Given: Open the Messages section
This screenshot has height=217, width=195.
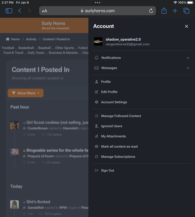Looking at the screenshot, I should click(x=142, y=68).
